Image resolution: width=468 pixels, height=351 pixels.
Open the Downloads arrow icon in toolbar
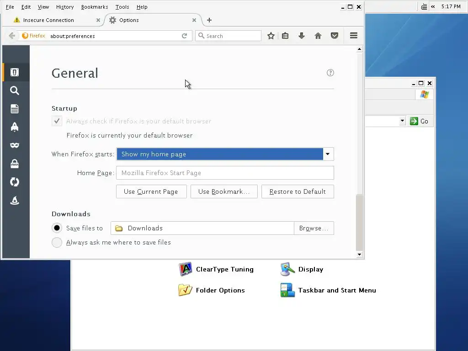(x=302, y=36)
